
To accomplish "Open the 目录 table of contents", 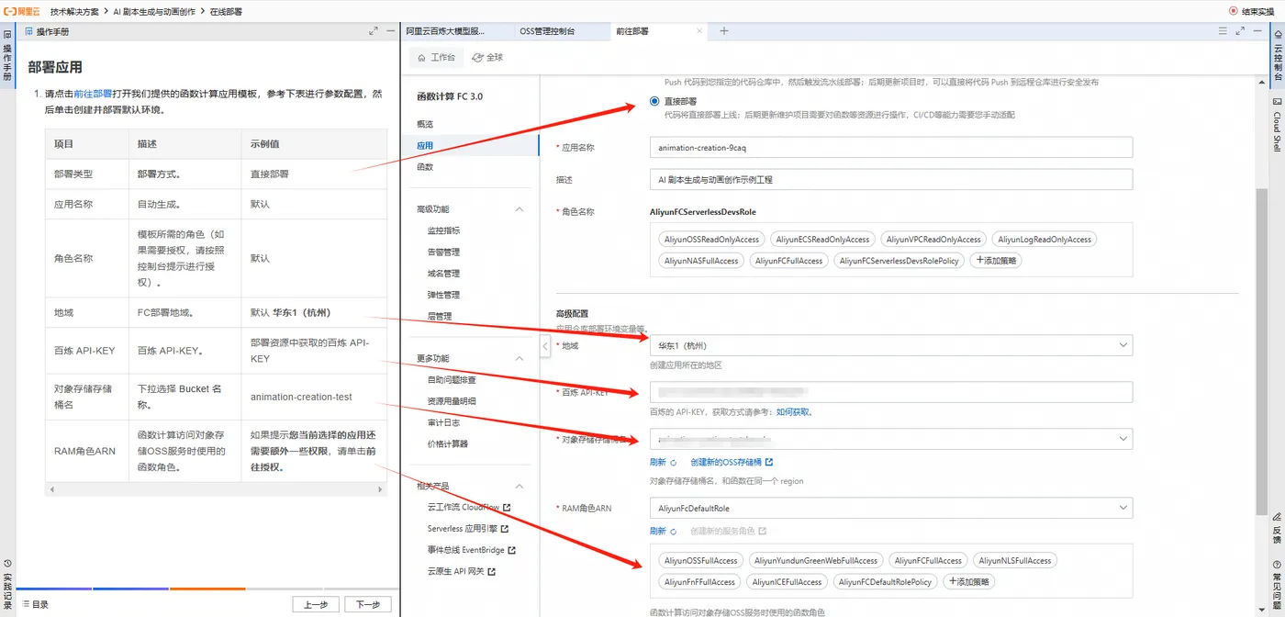I will click(35, 604).
